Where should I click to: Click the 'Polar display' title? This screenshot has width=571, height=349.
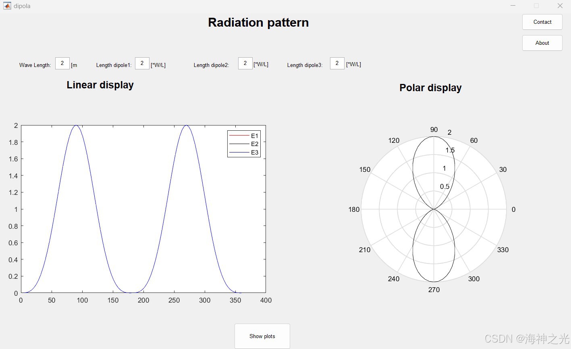(x=430, y=88)
